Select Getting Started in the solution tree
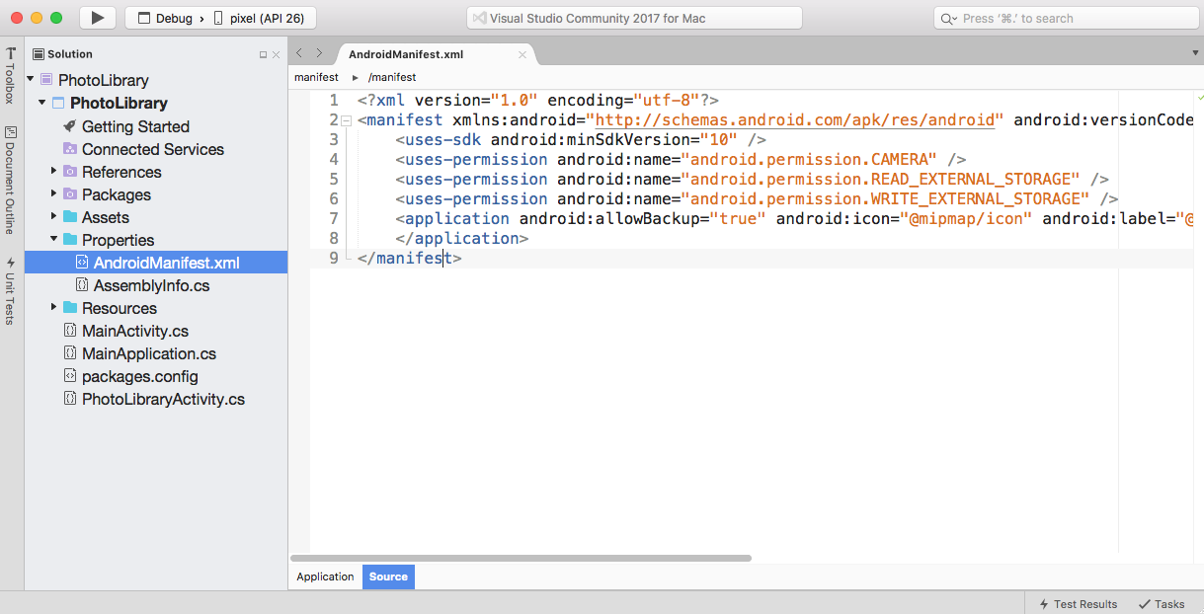Image resolution: width=1204 pixels, height=614 pixels. [x=135, y=126]
